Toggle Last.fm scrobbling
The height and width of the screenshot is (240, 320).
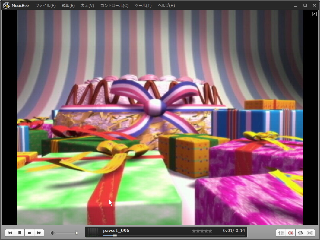(x=291, y=233)
